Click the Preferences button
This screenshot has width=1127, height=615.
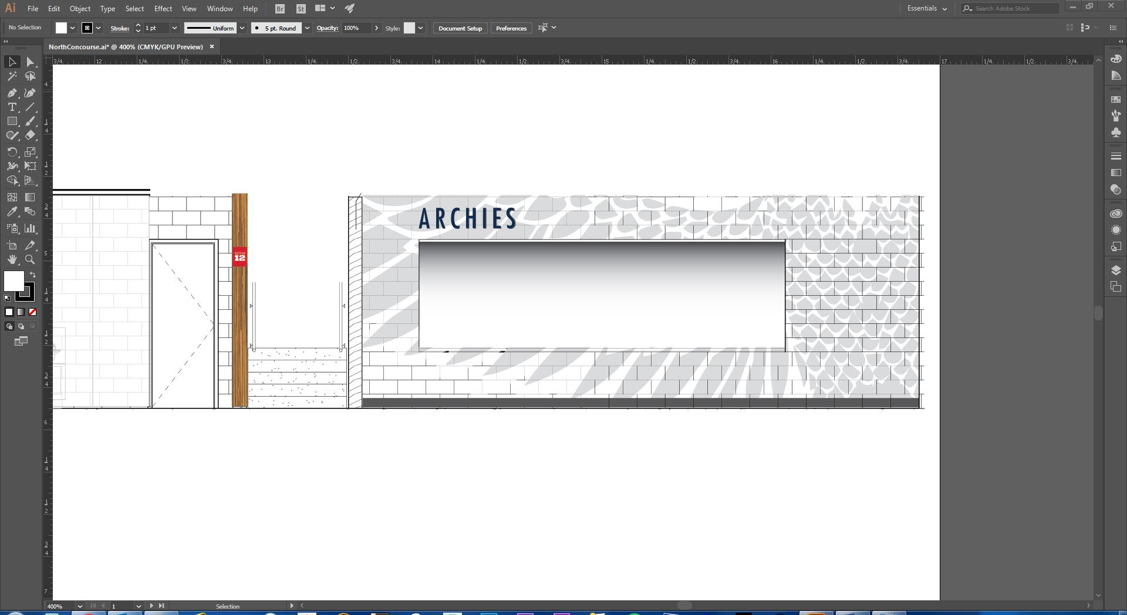pyautogui.click(x=511, y=28)
